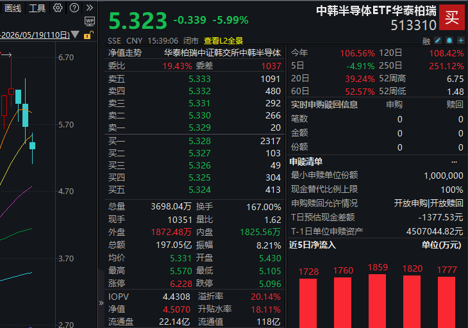Click the 1859 net inflow bar
Viewport: 468px width, 328px height.
click(378, 300)
